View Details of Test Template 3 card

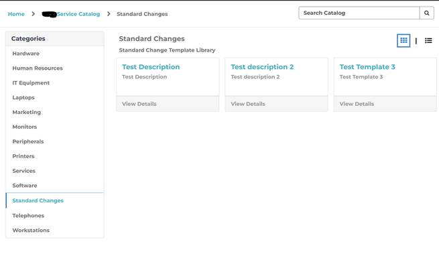coord(357,104)
